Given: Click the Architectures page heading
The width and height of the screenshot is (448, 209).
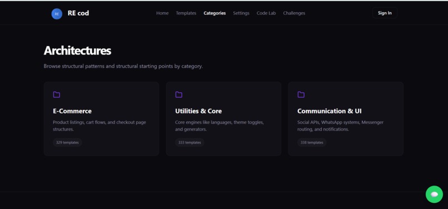Looking at the screenshot, I should tap(77, 51).
